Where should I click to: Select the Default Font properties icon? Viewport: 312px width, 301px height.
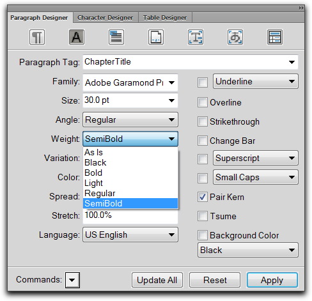(77, 37)
